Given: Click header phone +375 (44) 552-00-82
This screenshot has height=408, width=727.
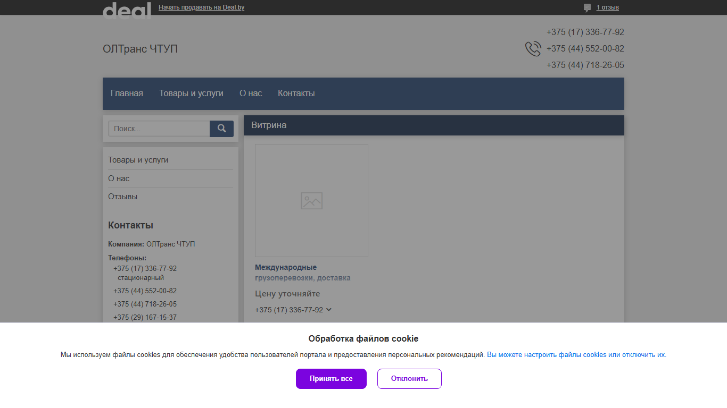Looking at the screenshot, I should coord(585,49).
